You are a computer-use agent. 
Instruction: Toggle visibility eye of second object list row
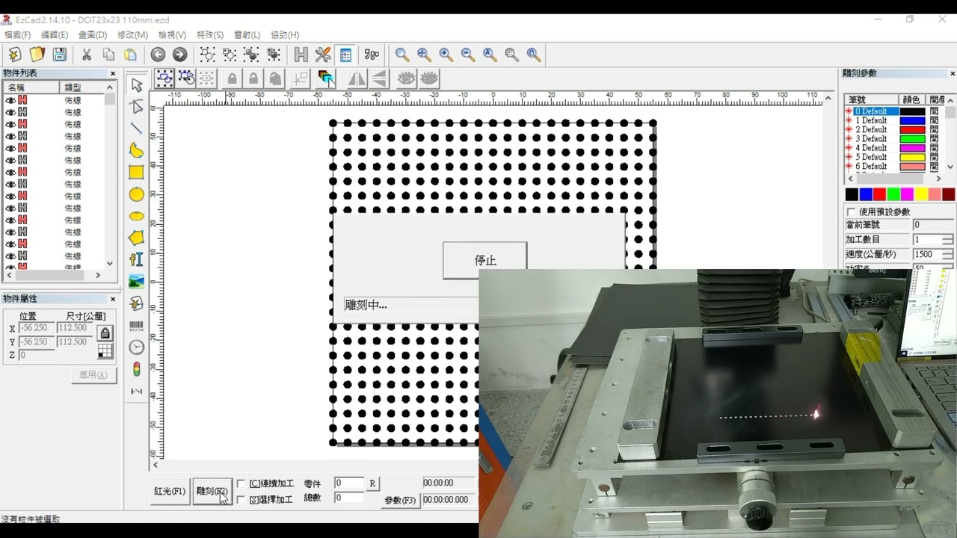click(x=10, y=112)
